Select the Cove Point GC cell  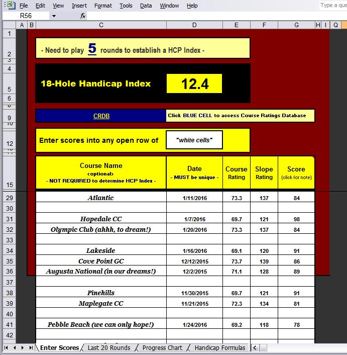pos(101,260)
